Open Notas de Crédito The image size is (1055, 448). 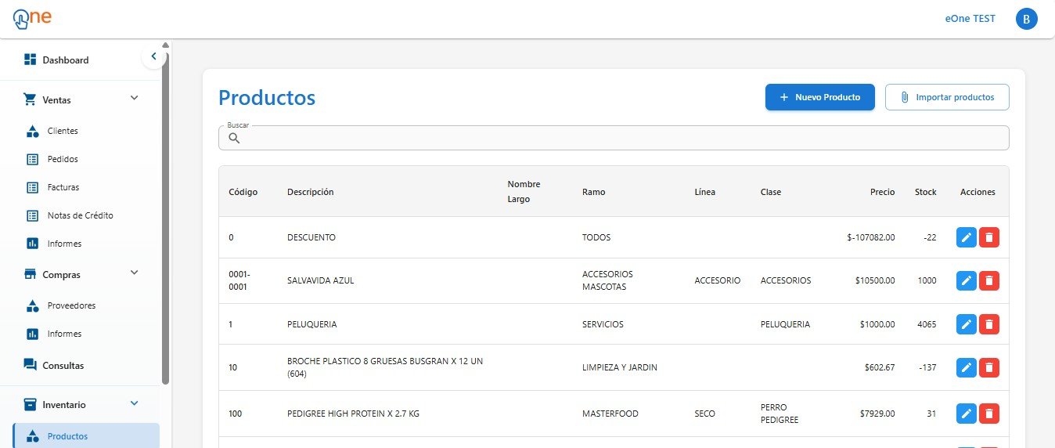pos(80,215)
